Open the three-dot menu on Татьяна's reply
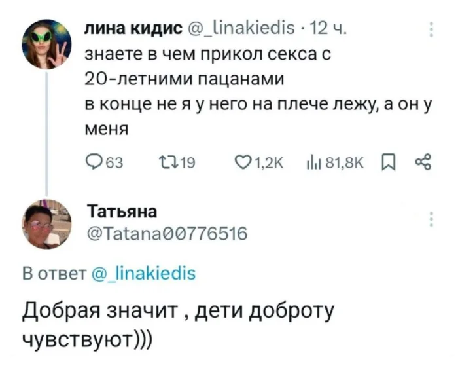 pyautogui.click(x=430, y=219)
